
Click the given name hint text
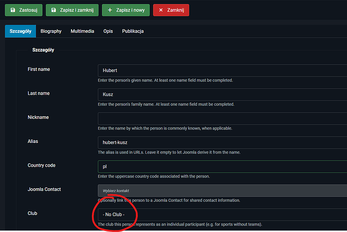(x=165, y=81)
